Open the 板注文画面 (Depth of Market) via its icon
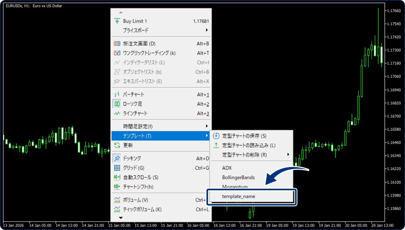 117,43
